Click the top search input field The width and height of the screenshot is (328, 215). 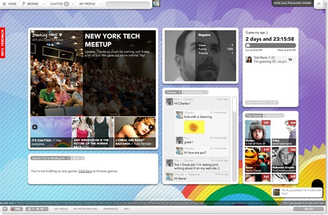click(x=128, y=4)
